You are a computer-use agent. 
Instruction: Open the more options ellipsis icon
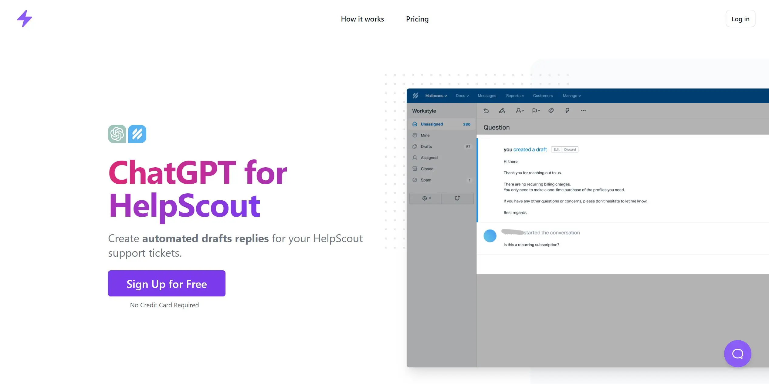pyautogui.click(x=583, y=111)
